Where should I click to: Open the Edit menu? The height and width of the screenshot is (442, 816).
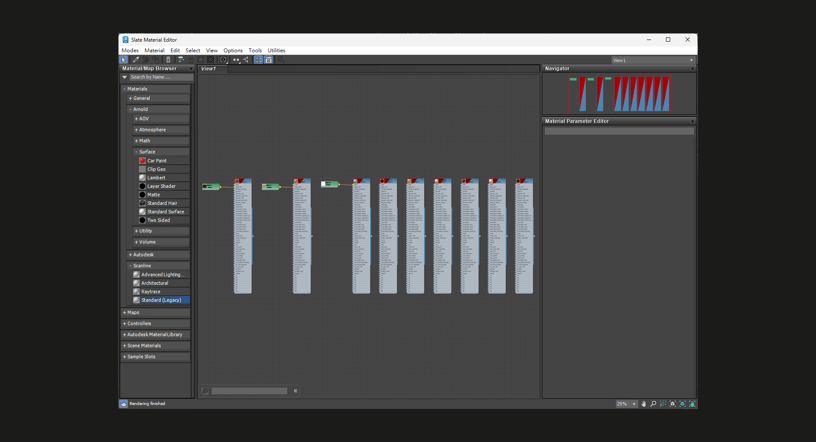[x=175, y=51]
